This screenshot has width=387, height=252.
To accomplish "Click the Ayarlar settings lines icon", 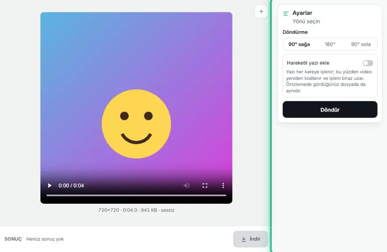I will click(x=286, y=14).
